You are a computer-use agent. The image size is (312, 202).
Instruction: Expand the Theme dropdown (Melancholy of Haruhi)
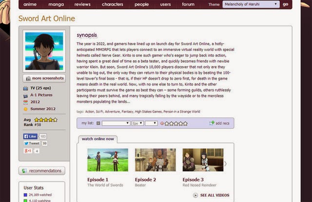[251, 4]
